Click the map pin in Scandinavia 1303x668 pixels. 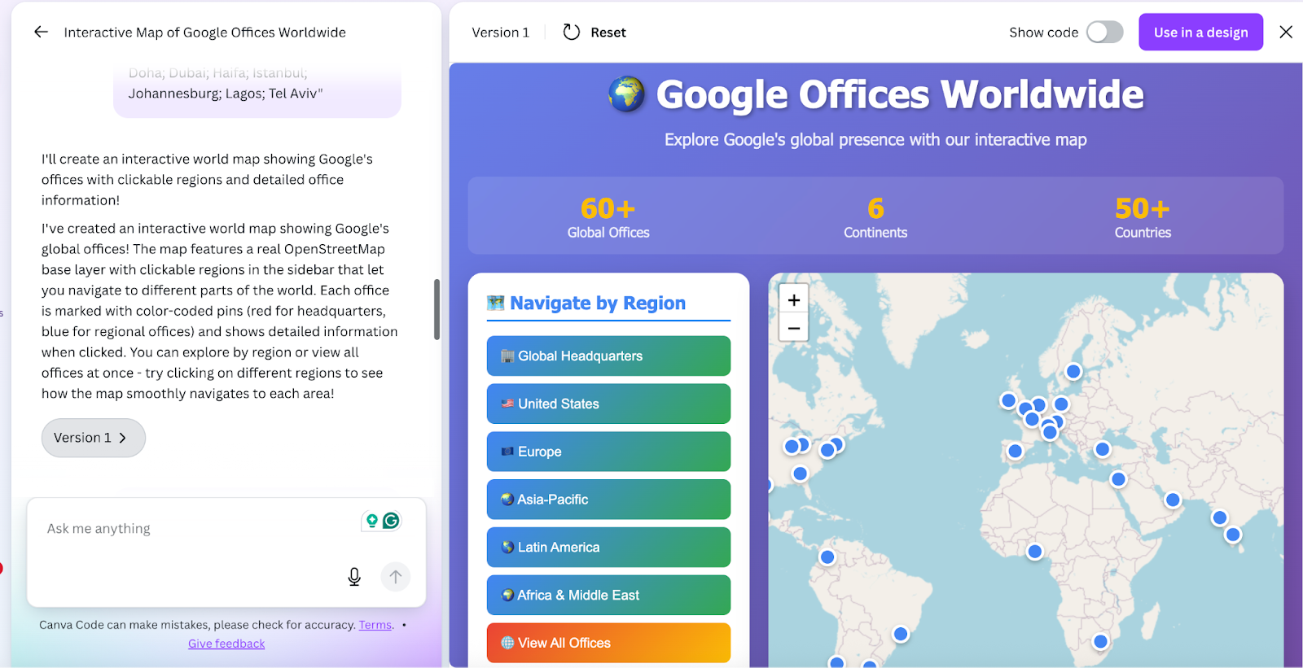point(1073,372)
